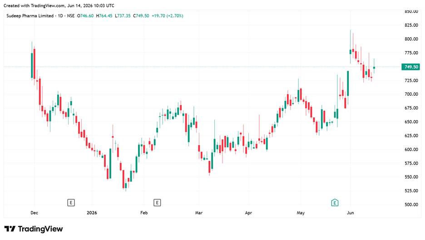Click the Mar label on time axis
This screenshot has height=240, width=425.
click(199, 213)
